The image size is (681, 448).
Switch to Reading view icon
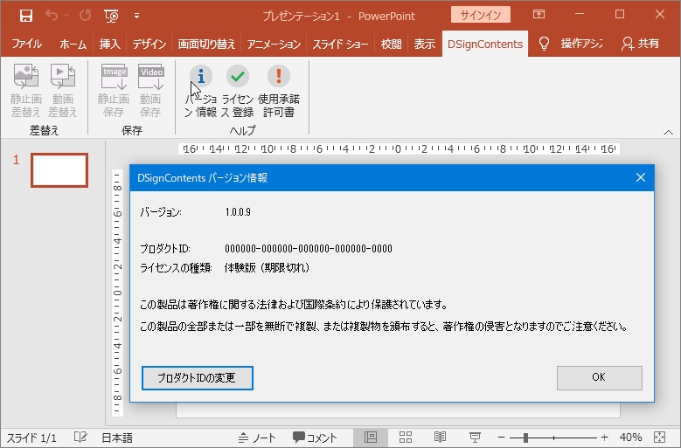click(x=440, y=438)
